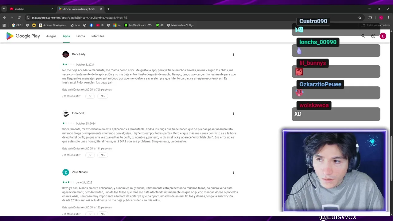Select the Amino: Comunidades y Chats tab

click(x=80, y=9)
